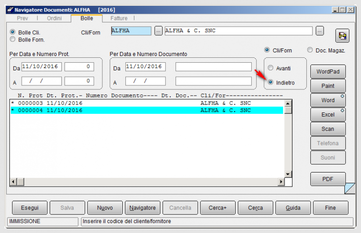Click A protocol number field showing 0
The image size is (361, 233).
79,81
